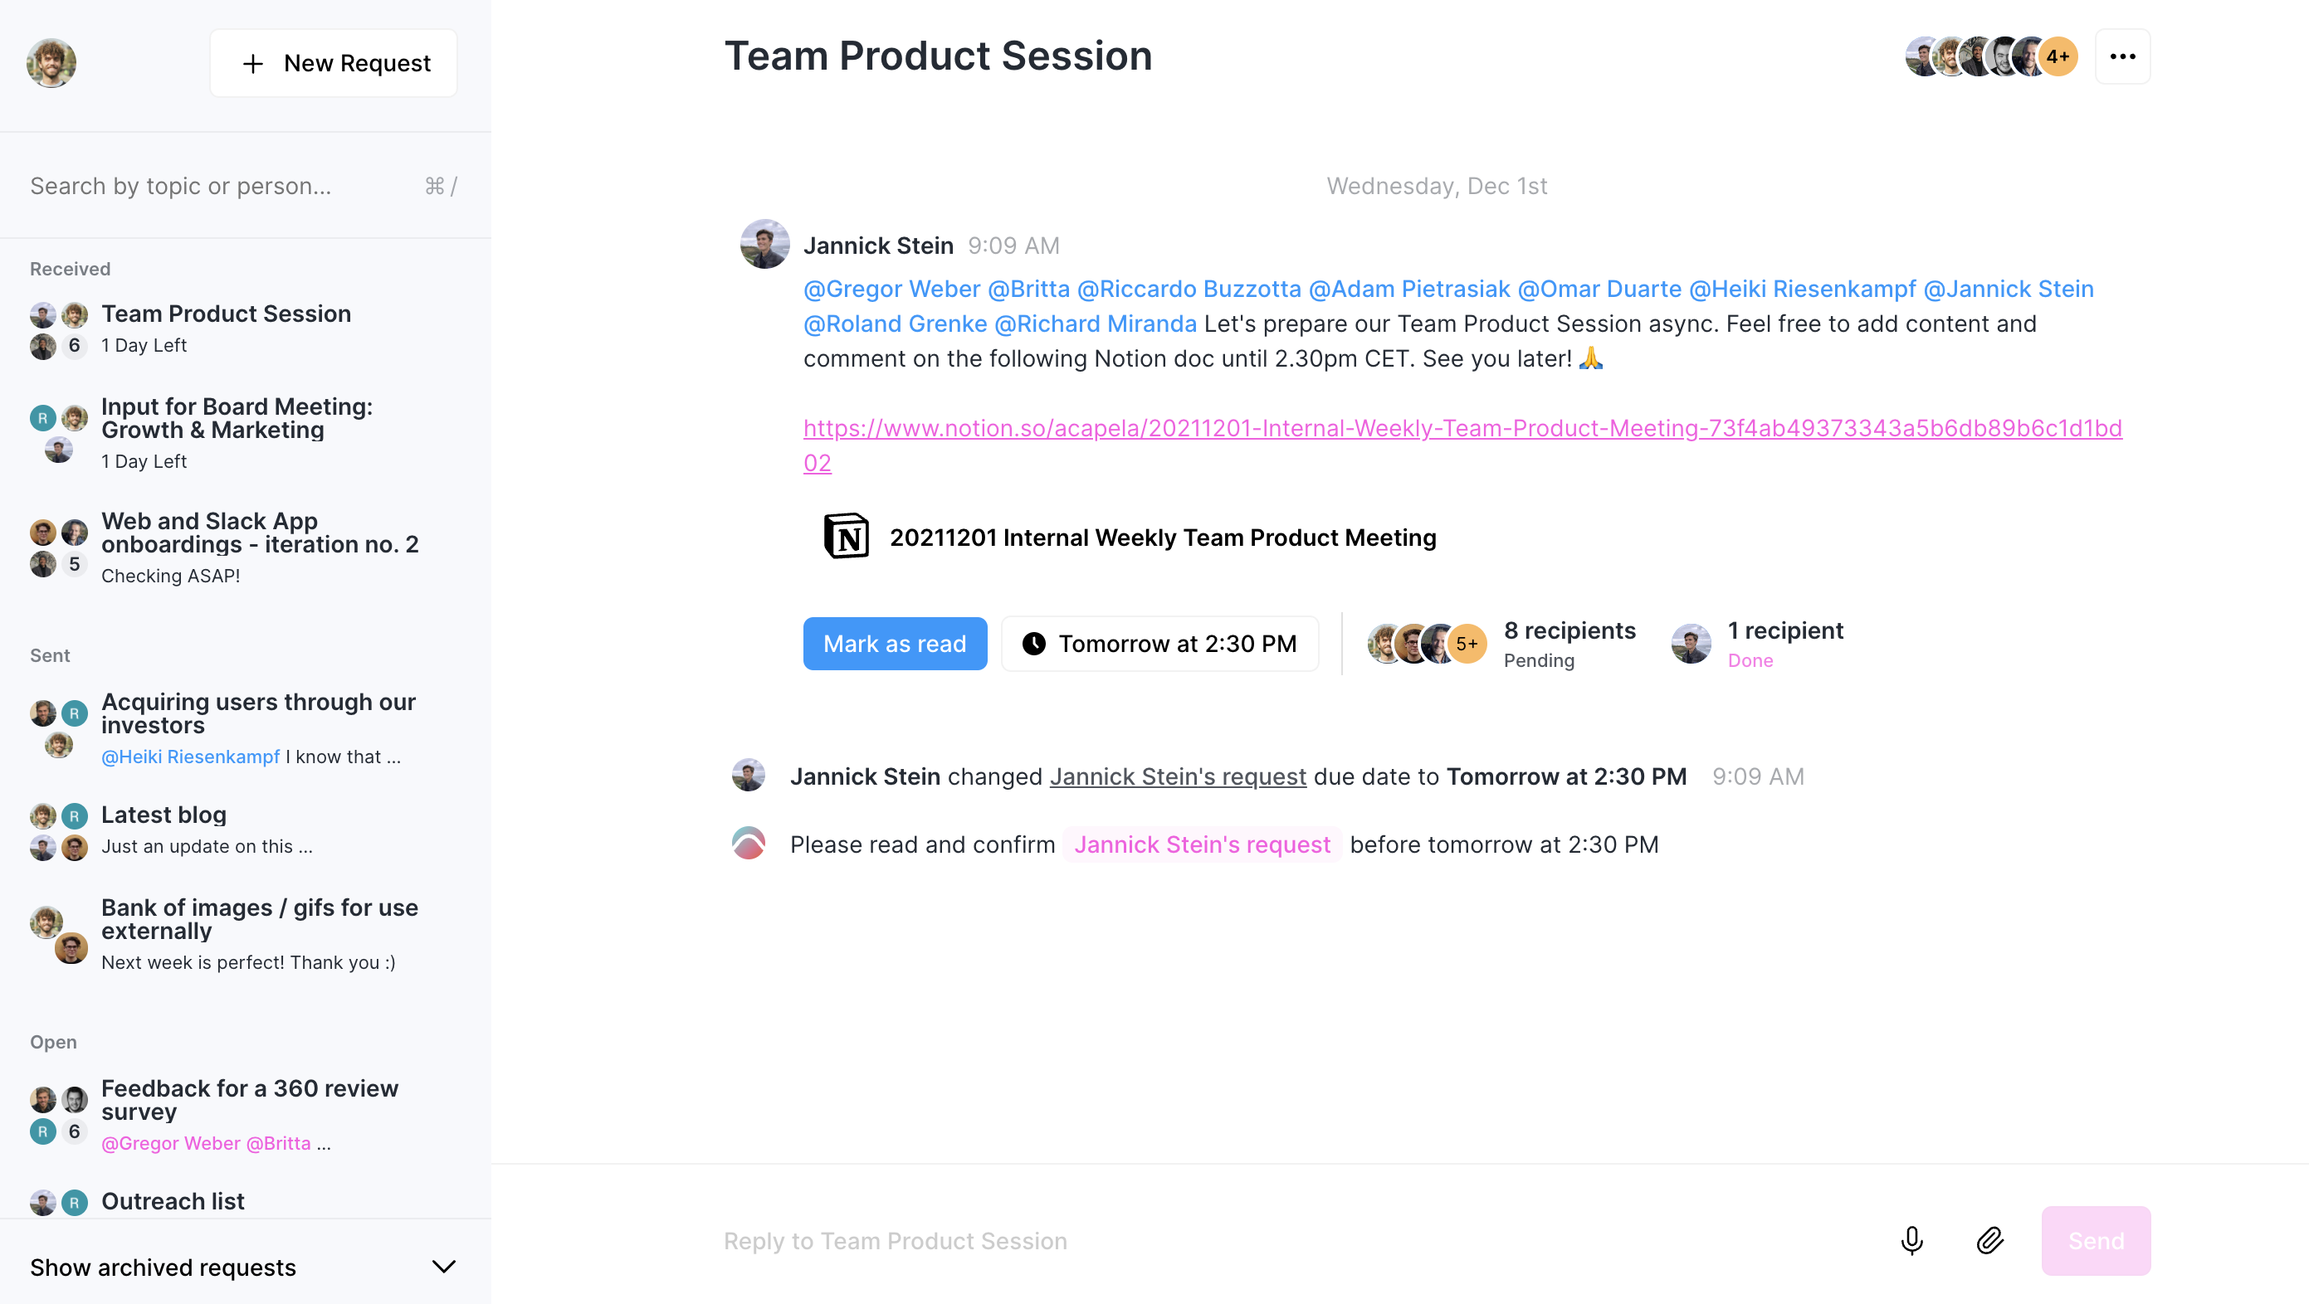The image size is (2309, 1304).
Task: Click the search by topic or person field
Action: tap(224, 185)
